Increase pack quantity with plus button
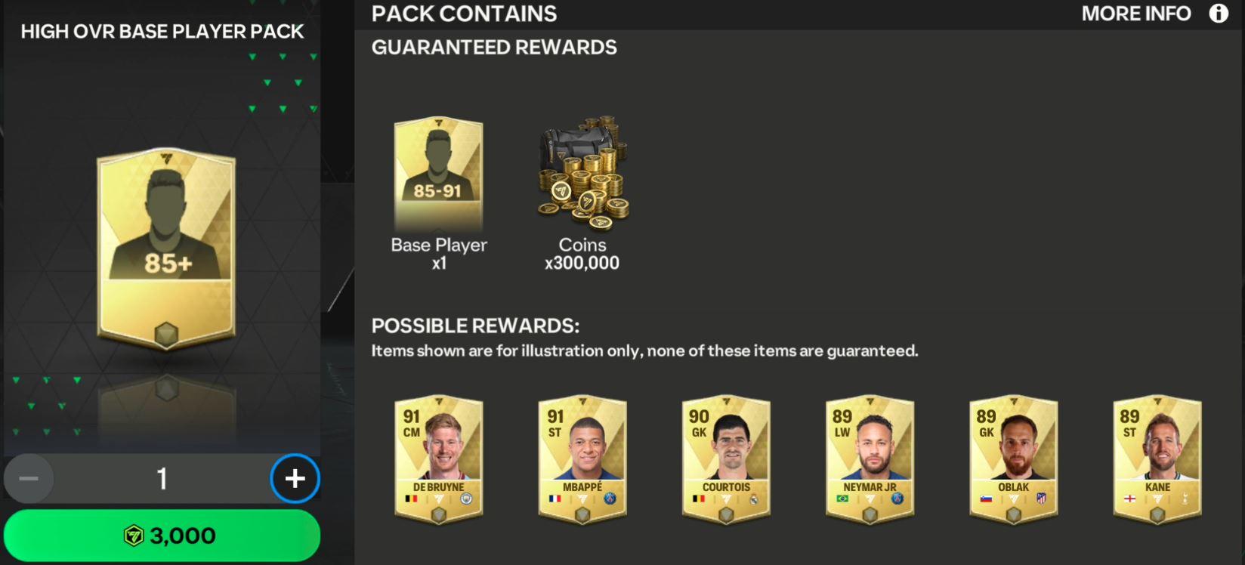Screen dimensions: 1245x565 (295, 478)
